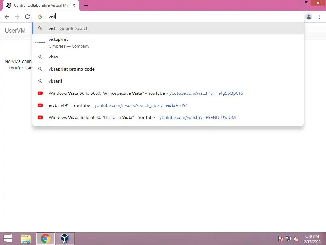Click the Chrome taskbar icon
The image size is (326, 245).
coord(46,239)
